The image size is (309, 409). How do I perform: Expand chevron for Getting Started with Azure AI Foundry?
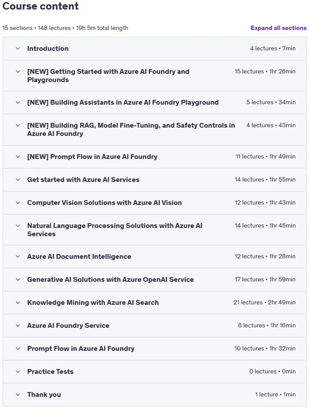click(x=18, y=72)
